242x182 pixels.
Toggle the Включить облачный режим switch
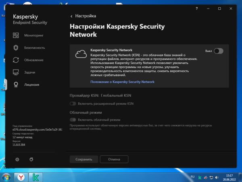tap(73, 120)
